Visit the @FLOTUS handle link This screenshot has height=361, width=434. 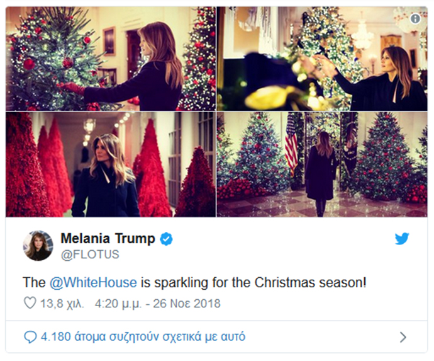[90, 255]
